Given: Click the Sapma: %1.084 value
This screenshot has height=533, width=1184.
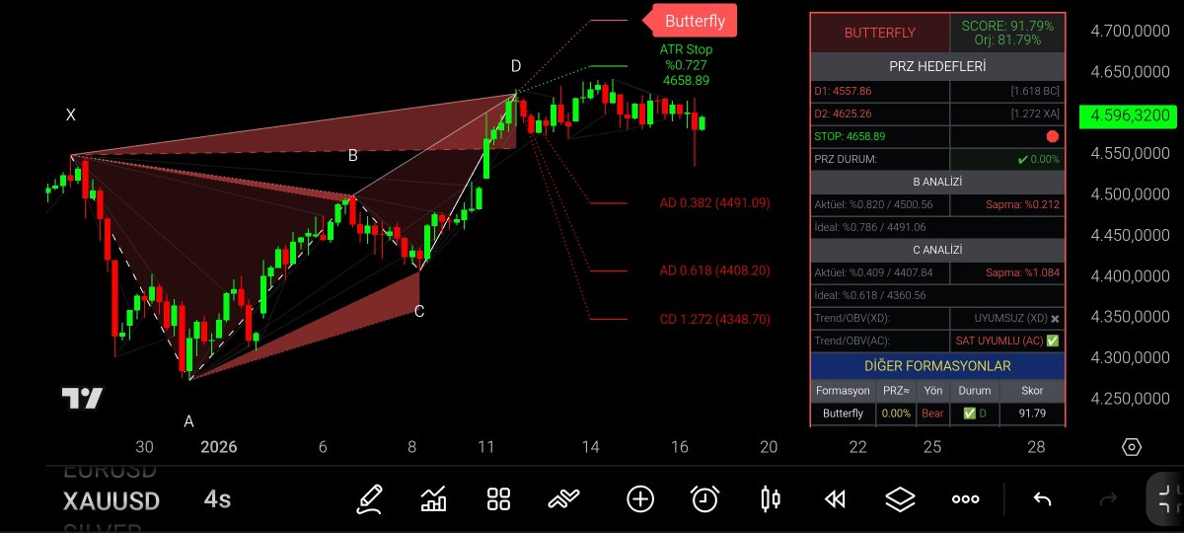Looking at the screenshot, I should click(1022, 272).
